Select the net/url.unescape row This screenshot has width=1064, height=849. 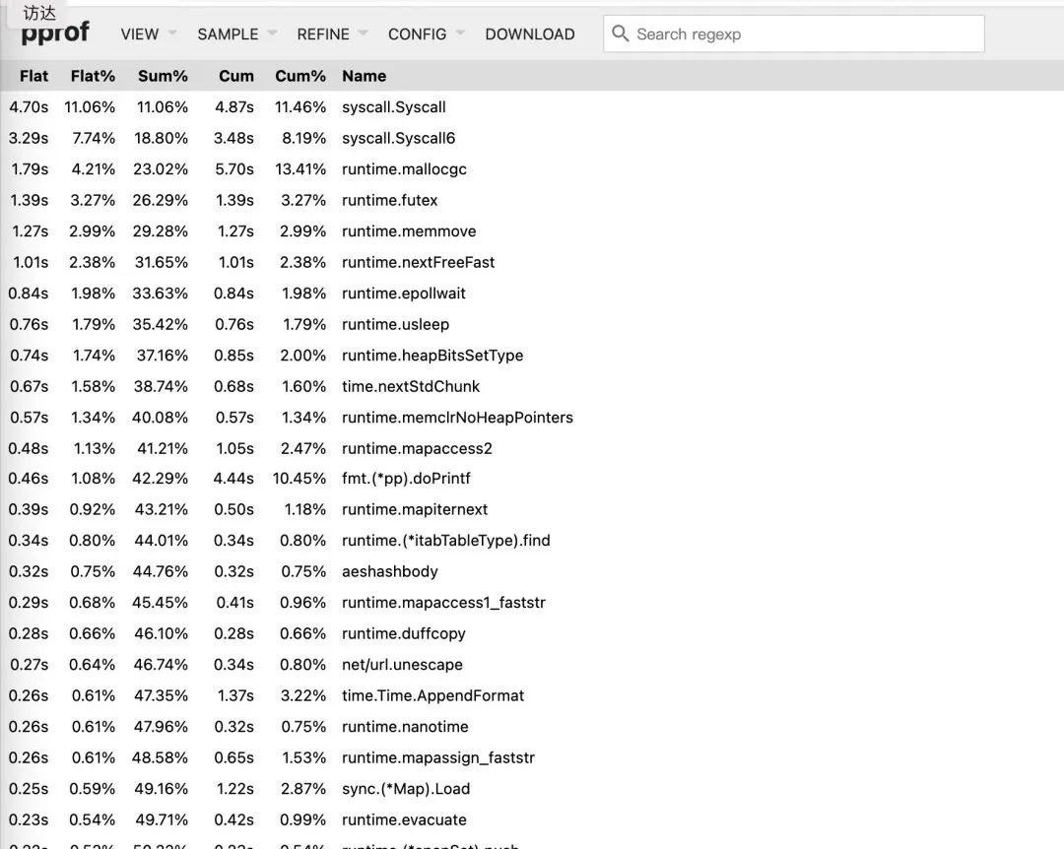tap(402, 665)
